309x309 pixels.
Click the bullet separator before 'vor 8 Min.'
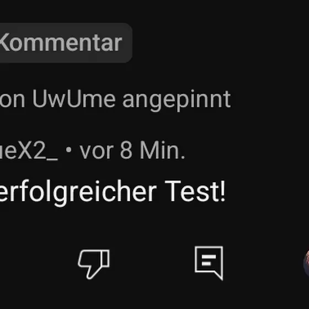click(x=68, y=150)
